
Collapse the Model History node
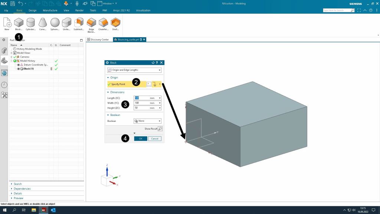pos(12,61)
